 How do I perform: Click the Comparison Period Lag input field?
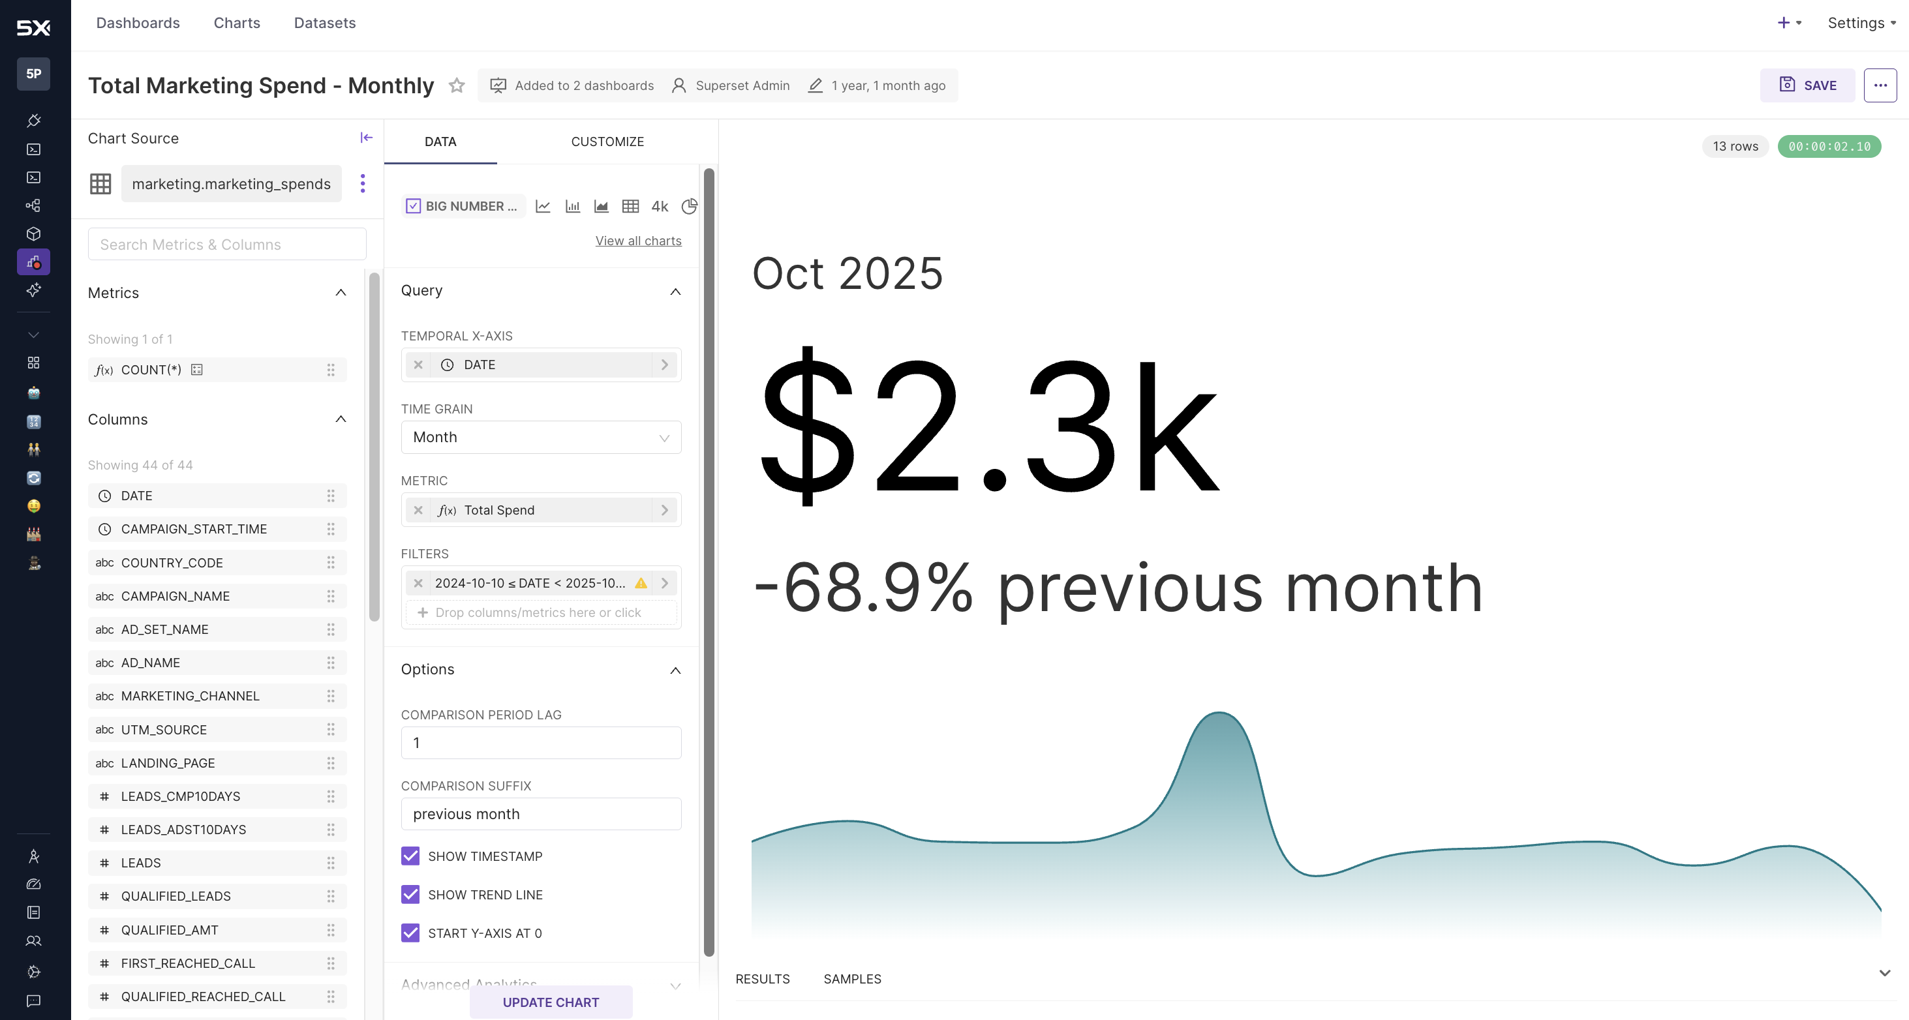[541, 742]
